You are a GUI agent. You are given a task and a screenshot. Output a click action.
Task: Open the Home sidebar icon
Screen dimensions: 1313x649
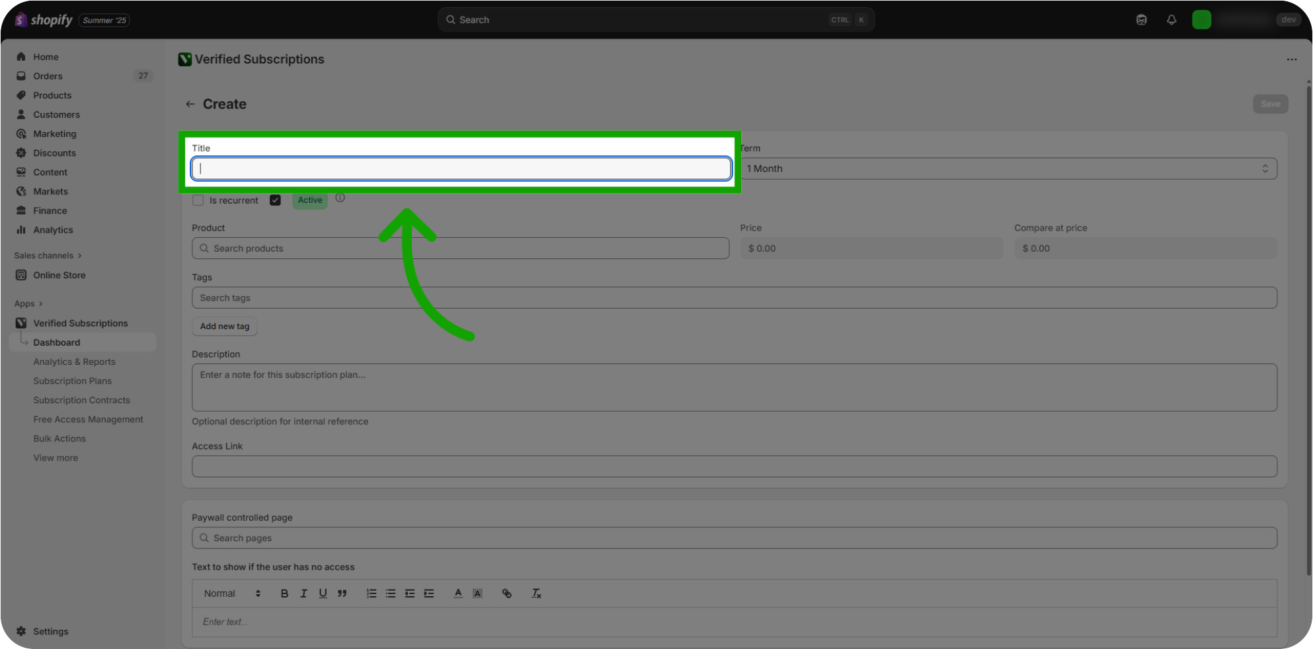coord(21,57)
